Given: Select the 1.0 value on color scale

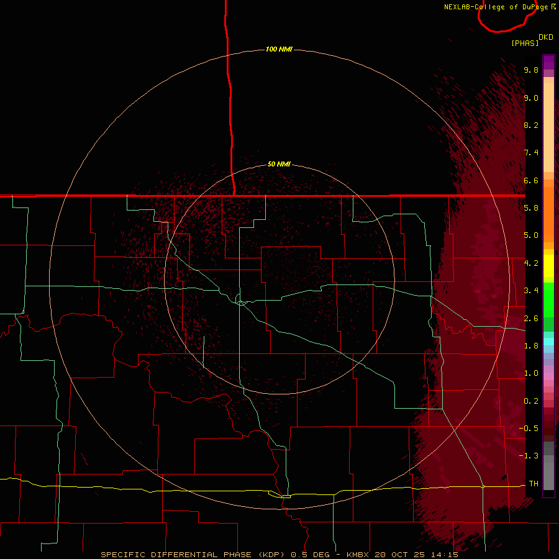Looking at the screenshot, I should pyautogui.click(x=531, y=373).
